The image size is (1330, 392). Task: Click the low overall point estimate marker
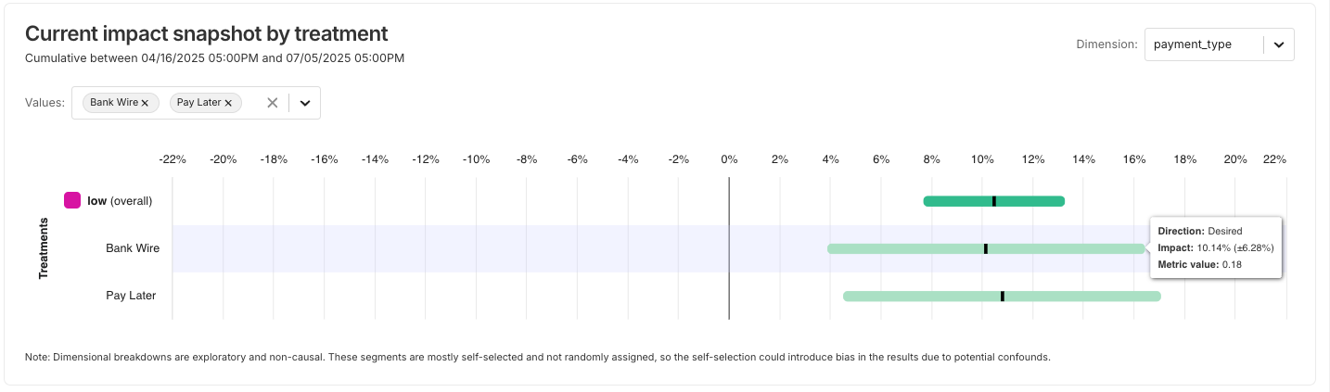coord(993,201)
